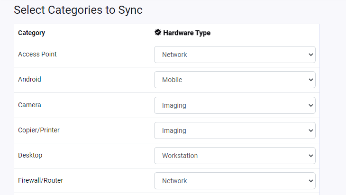
Task: Open the Firewall/Router hardware type dropdown
Action: point(235,181)
